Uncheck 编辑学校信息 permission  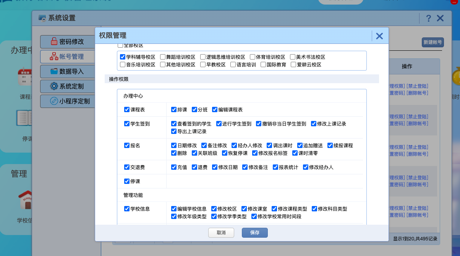pos(174,209)
